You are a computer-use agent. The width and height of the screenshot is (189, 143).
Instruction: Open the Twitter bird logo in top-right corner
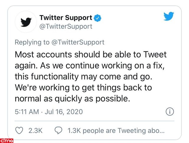(x=169, y=16)
